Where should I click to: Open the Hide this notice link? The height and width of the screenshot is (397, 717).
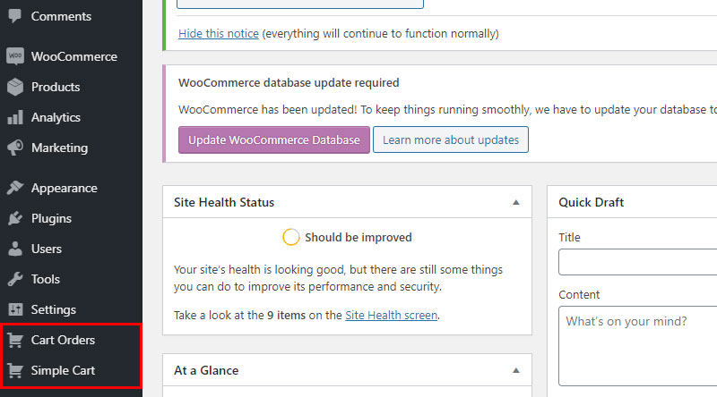[x=219, y=34]
